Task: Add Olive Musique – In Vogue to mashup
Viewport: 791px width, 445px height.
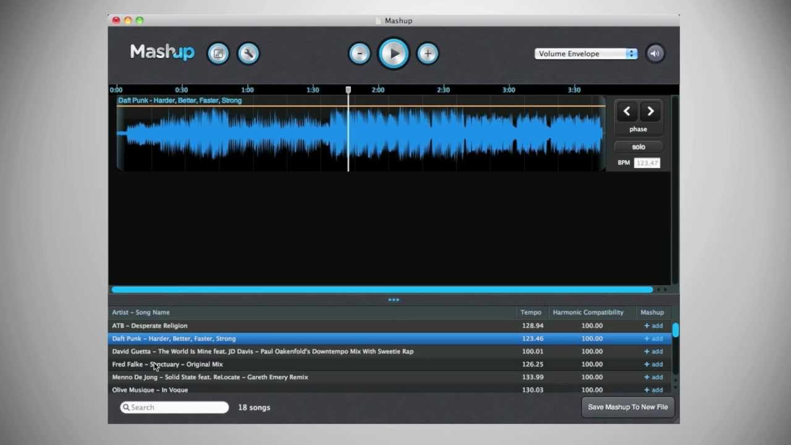Action: (653, 390)
